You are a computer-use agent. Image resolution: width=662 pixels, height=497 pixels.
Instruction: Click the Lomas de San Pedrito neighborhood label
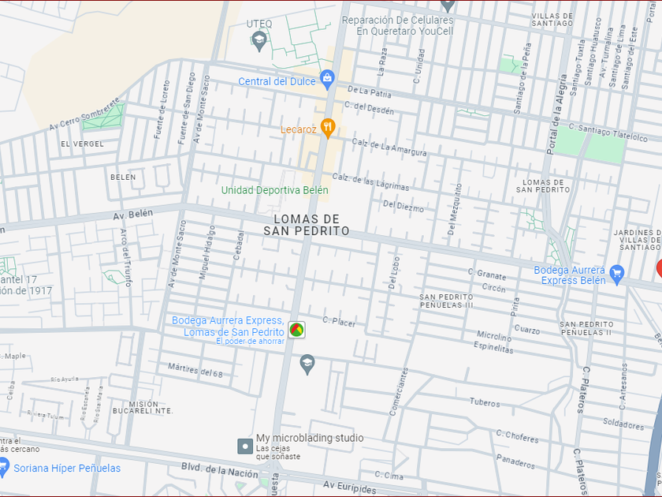pyautogui.click(x=307, y=226)
